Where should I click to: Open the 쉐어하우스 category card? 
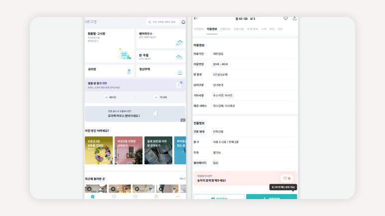click(x=161, y=38)
